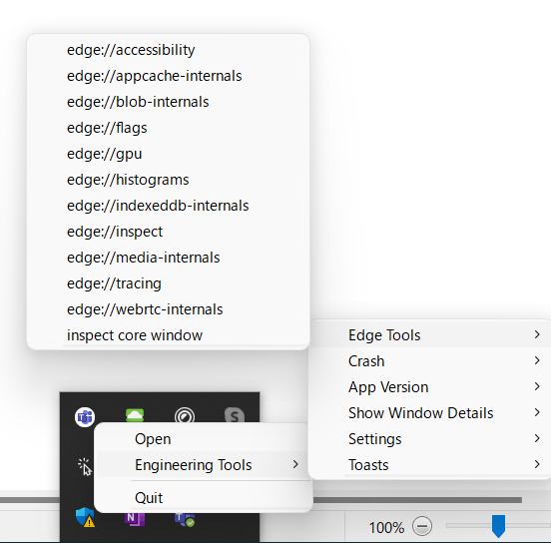The image size is (551, 543).
Task: Click the chevron beside Toasts
Action: tap(537, 464)
